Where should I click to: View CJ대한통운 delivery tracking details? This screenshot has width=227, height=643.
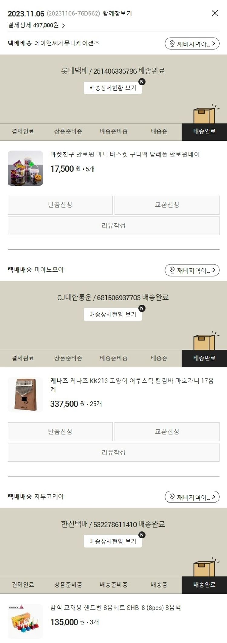pos(113,315)
